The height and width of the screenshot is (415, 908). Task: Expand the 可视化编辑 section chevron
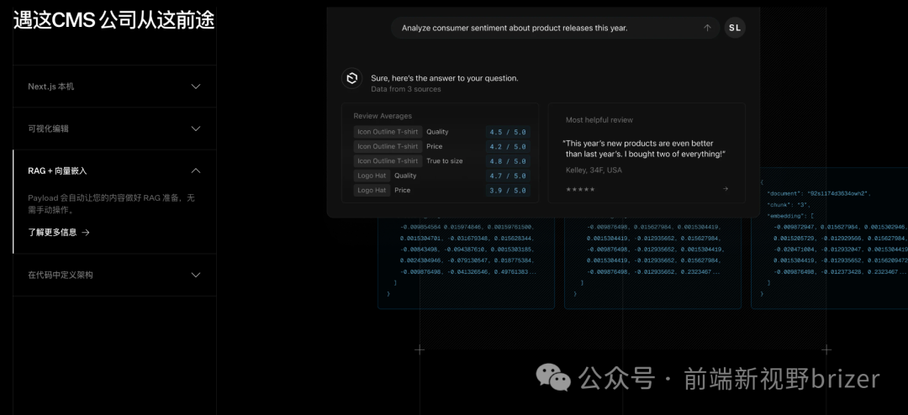(196, 129)
